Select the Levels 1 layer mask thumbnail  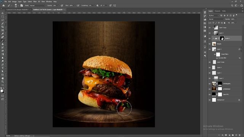(x=222, y=38)
